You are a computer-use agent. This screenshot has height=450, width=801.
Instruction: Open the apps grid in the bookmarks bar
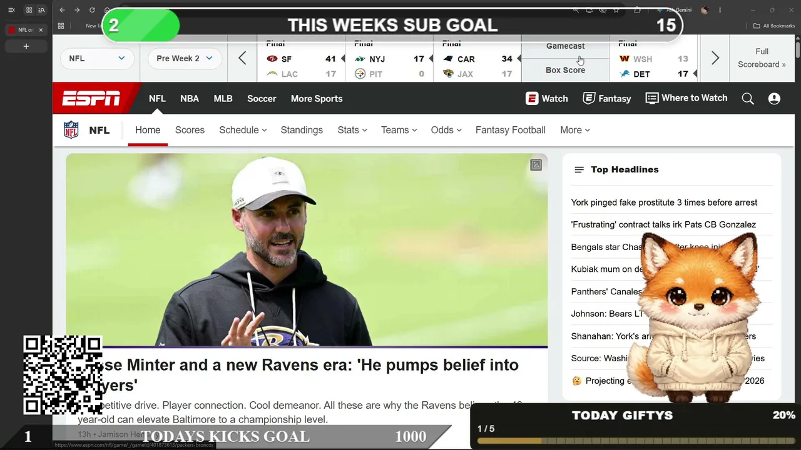(61, 26)
